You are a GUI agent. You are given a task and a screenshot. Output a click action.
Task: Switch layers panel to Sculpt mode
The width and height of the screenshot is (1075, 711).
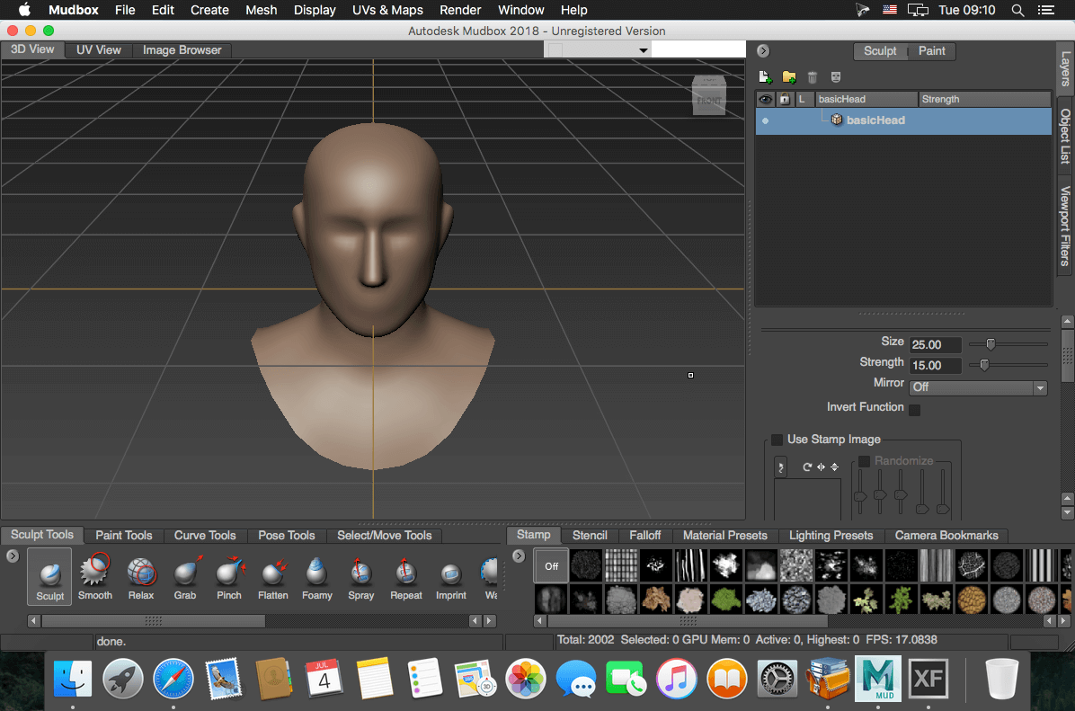(880, 50)
